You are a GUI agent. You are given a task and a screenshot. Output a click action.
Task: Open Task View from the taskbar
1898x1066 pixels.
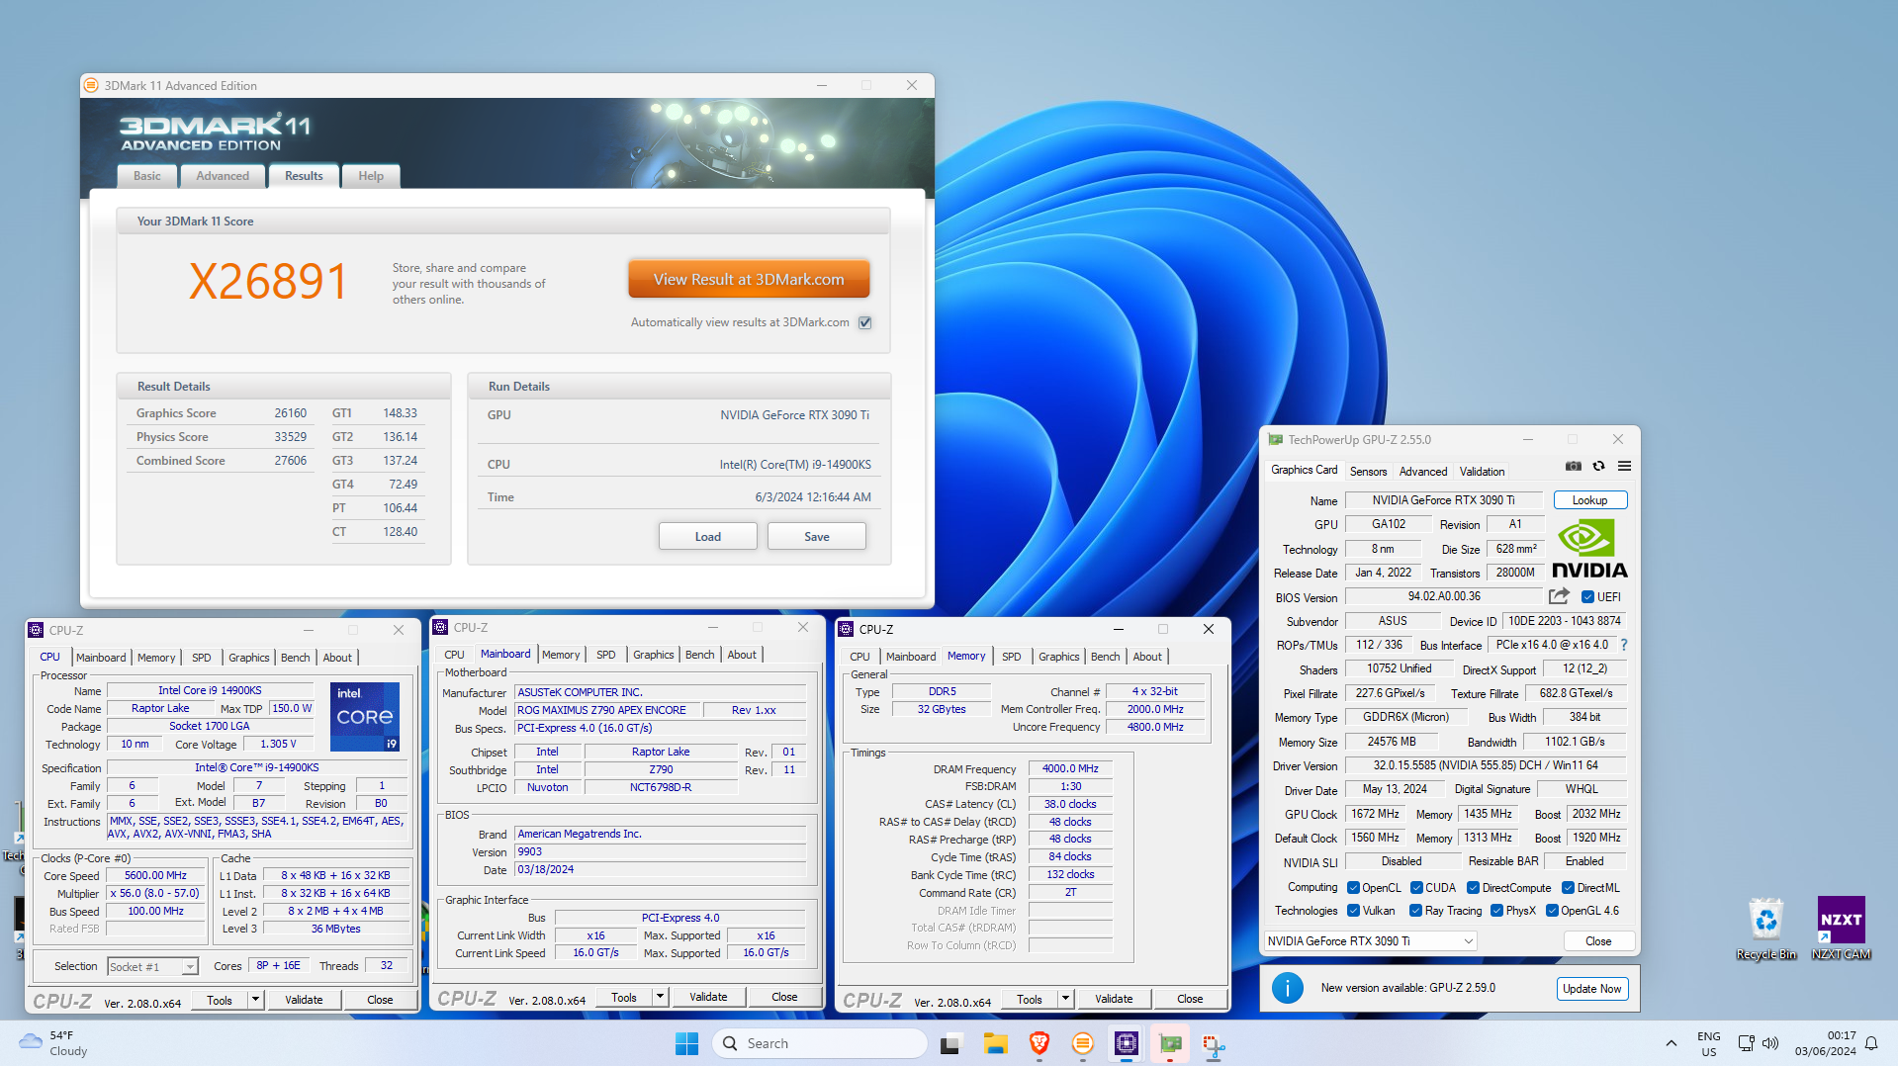click(950, 1043)
